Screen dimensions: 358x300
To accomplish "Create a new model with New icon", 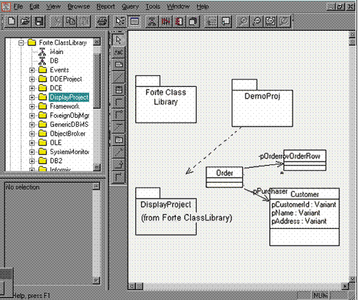I will (x=11, y=21).
